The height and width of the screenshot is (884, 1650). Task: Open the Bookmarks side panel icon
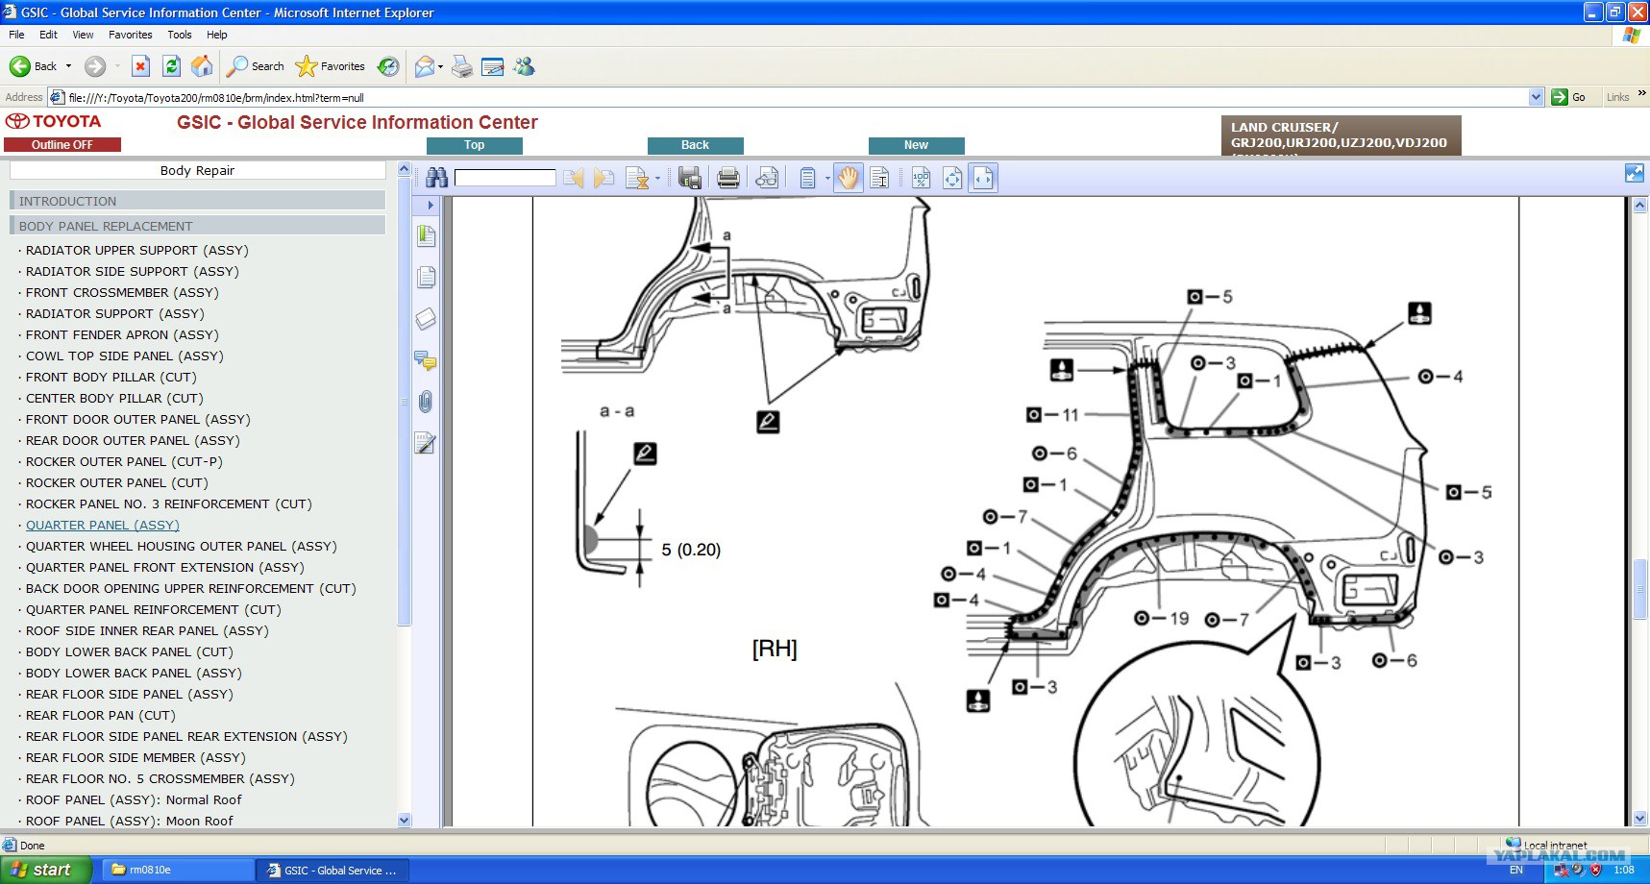coord(427,236)
